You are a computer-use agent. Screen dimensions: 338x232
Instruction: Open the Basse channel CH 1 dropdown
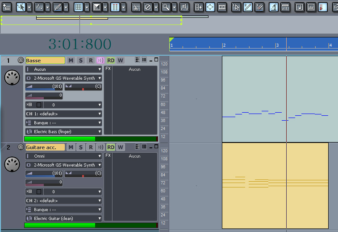63,114
